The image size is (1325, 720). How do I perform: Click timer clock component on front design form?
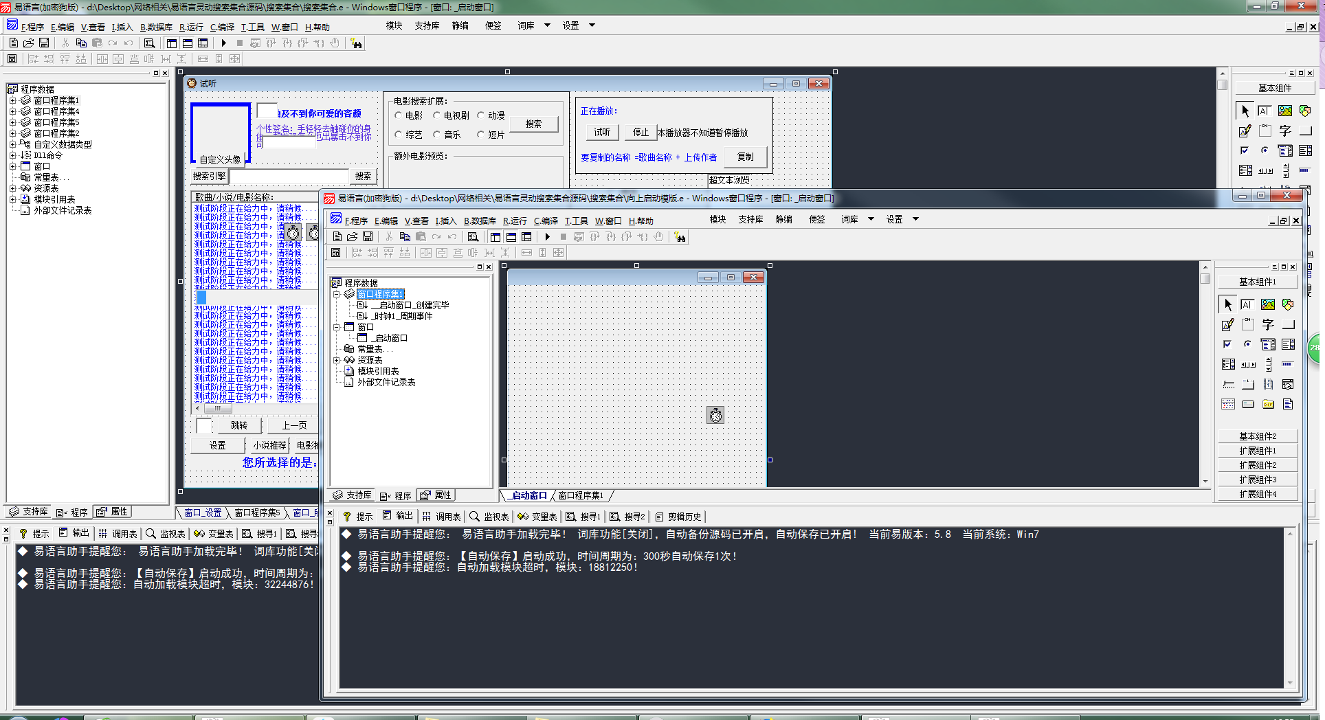[715, 415]
